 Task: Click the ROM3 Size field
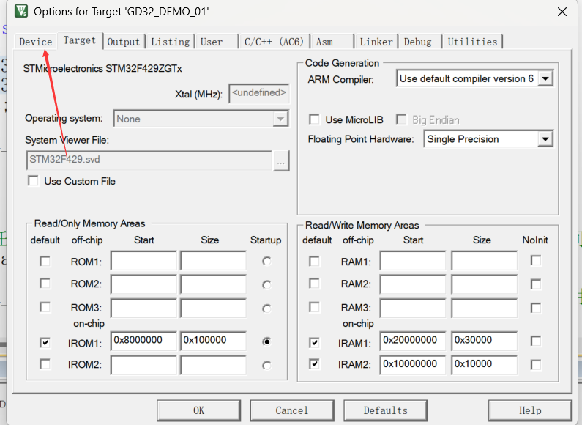point(214,308)
